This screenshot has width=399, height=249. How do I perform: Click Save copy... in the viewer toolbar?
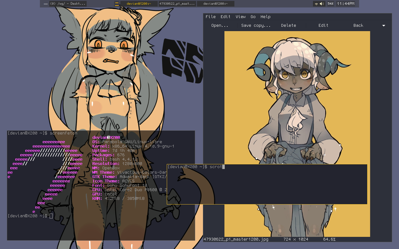[x=256, y=26]
